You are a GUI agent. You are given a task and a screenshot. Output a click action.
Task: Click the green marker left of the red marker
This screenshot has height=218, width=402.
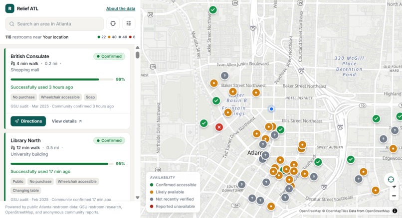[x=204, y=123]
